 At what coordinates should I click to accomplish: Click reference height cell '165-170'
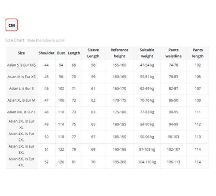point(119,89)
